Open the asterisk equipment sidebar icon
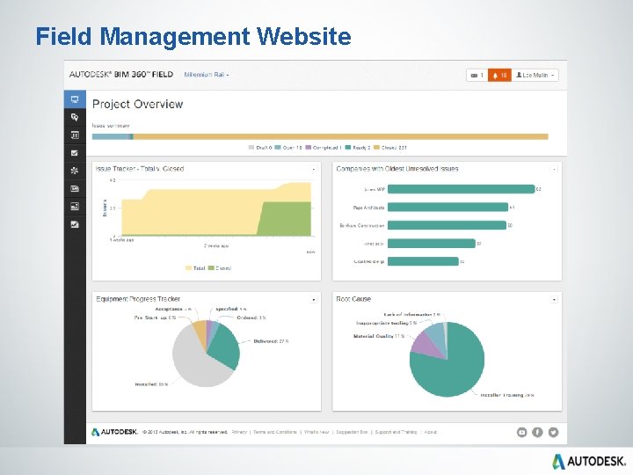 click(x=75, y=171)
